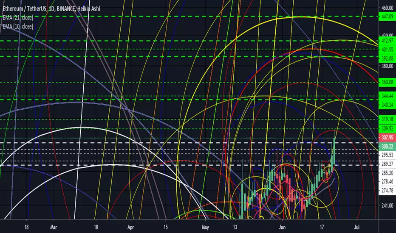
Task: Click the 460.00 price axis tick
Action: tap(388, 8)
